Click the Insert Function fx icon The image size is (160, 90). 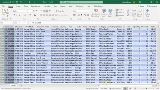click(28, 23)
